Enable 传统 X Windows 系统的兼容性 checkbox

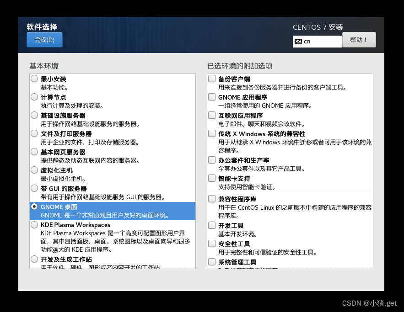[212, 133]
